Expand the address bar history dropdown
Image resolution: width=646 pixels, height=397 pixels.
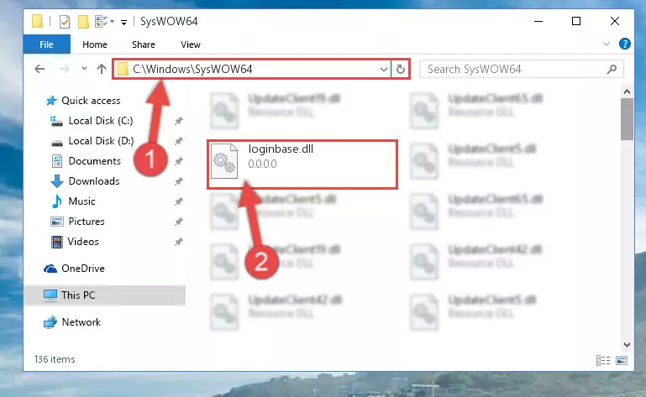pos(384,70)
